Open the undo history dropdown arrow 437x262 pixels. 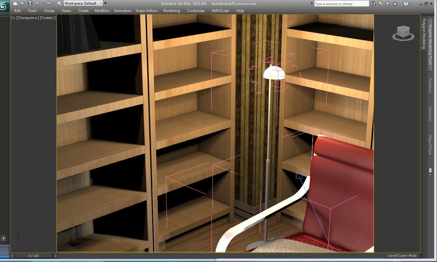pos(42,3)
